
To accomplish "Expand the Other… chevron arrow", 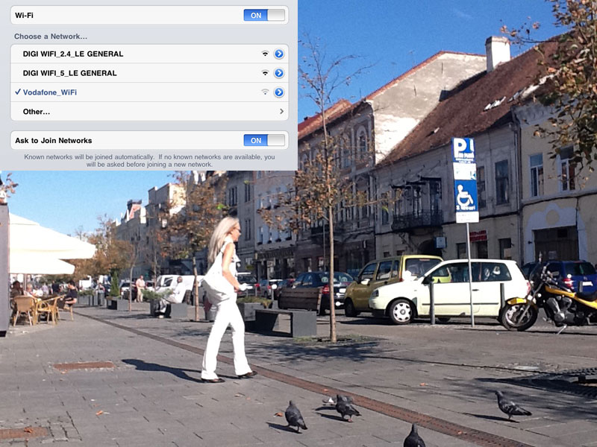I will pyautogui.click(x=281, y=112).
